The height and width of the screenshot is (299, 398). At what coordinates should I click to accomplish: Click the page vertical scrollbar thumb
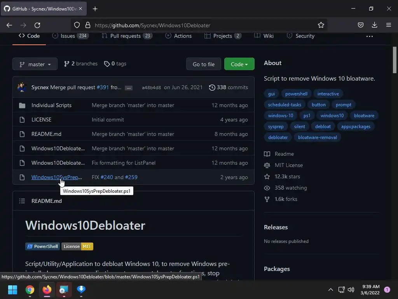395,60
